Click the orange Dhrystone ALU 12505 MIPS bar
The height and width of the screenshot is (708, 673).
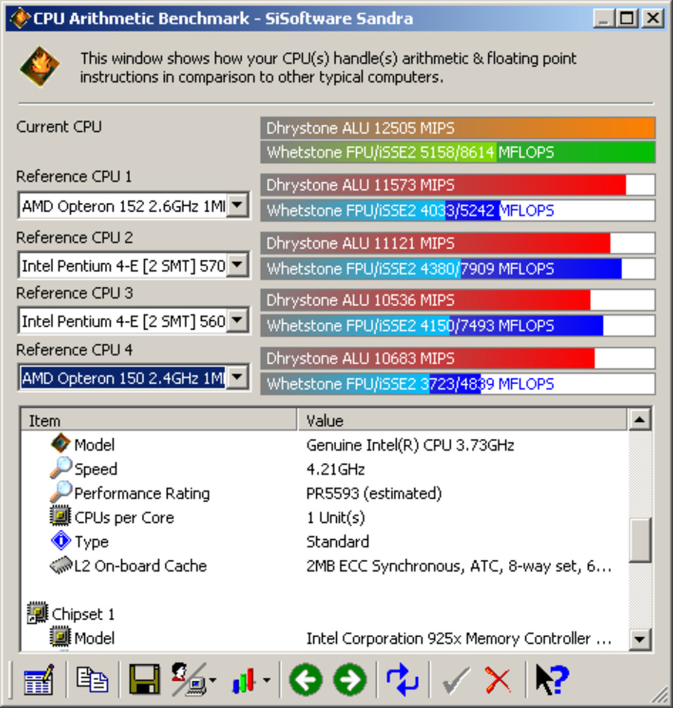click(x=458, y=128)
